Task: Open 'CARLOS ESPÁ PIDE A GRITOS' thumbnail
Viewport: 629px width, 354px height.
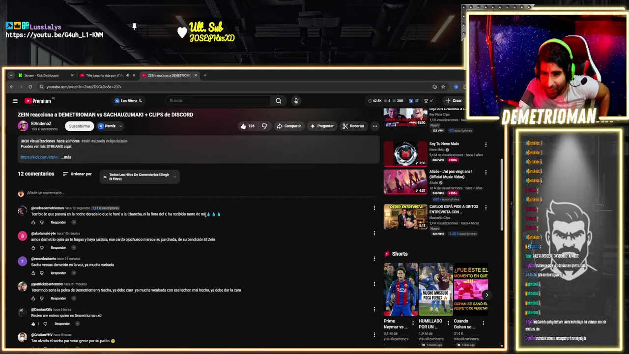Action: tap(405, 217)
